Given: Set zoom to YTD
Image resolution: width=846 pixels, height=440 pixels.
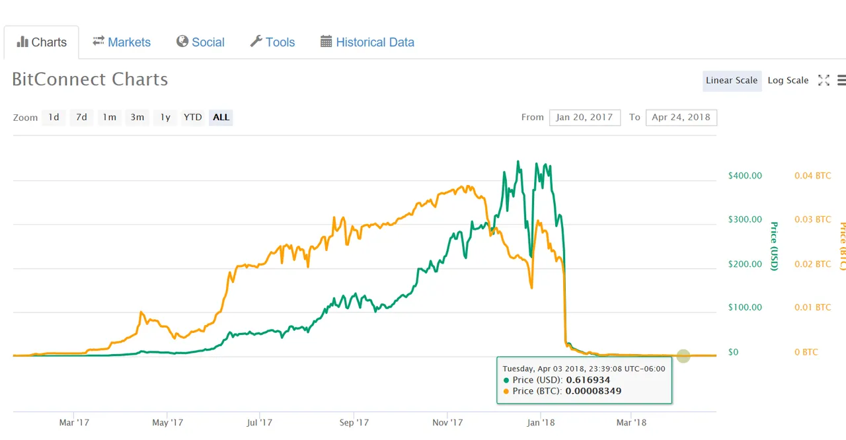Looking at the screenshot, I should coord(192,118).
